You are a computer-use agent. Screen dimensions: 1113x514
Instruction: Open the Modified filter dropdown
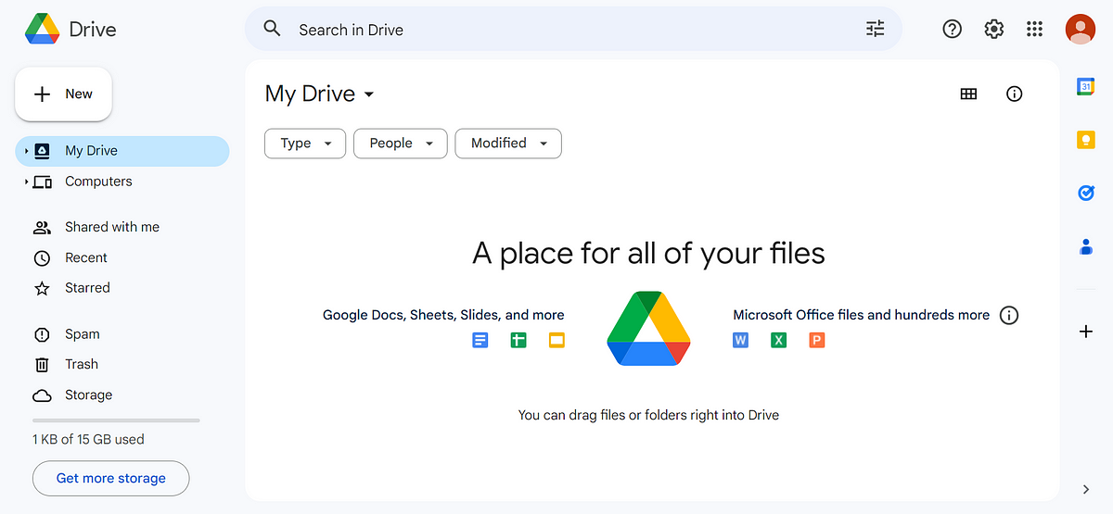pyautogui.click(x=508, y=144)
